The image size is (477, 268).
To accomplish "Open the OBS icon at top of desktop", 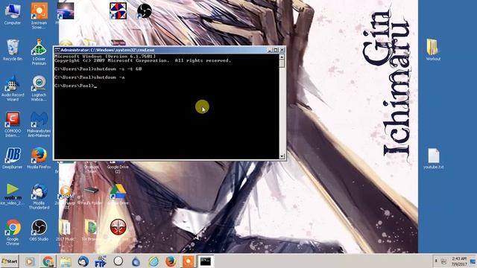I will coord(144,11).
